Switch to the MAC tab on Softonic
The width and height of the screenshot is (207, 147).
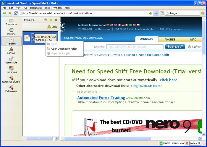pyautogui.click(x=193, y=40)
